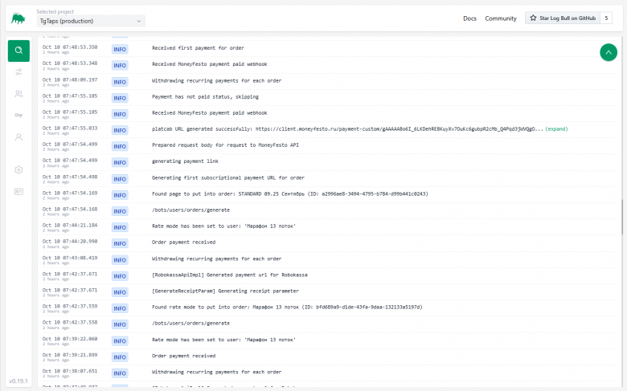Image resolution: width=627 pixels, height=391 pixels.
Task: Open the settings gear in sidebar
Action: coord(18,169)
